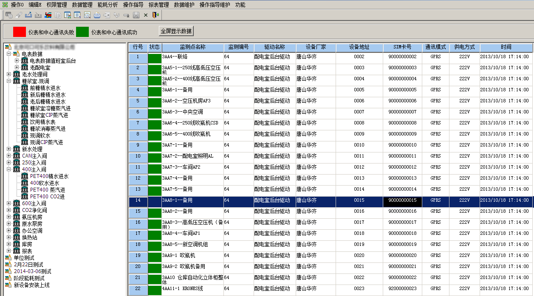Click the 全屏显示数据 button
This screenshot has width=534, height=296.
click(176, 31)
